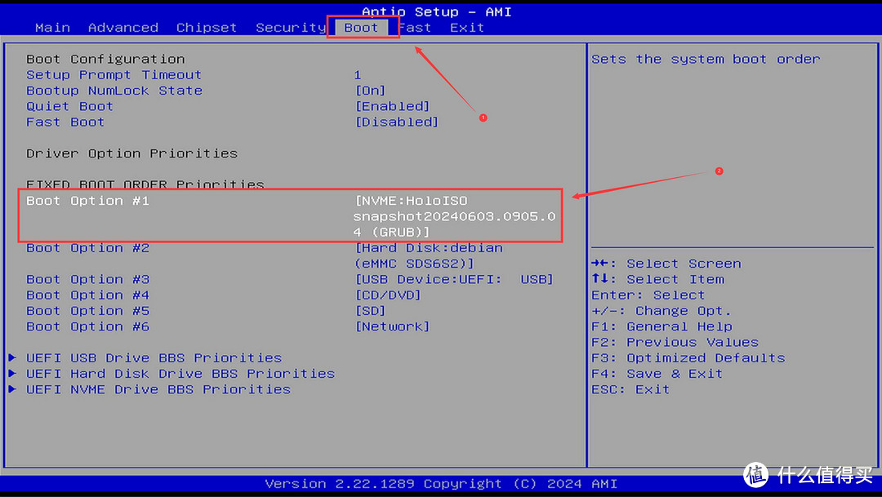The width and height of the screenshot is (882, 497).
Task: Toggle Quiet Boot [Enabled] setting
Action: [392, 106]
